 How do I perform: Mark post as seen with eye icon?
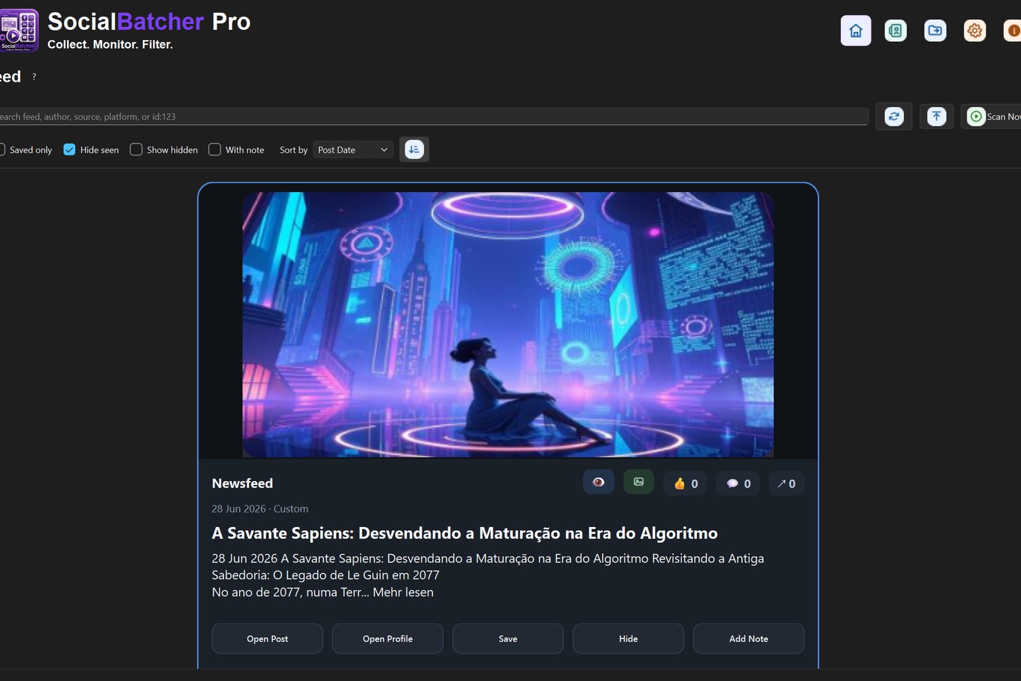599,482
